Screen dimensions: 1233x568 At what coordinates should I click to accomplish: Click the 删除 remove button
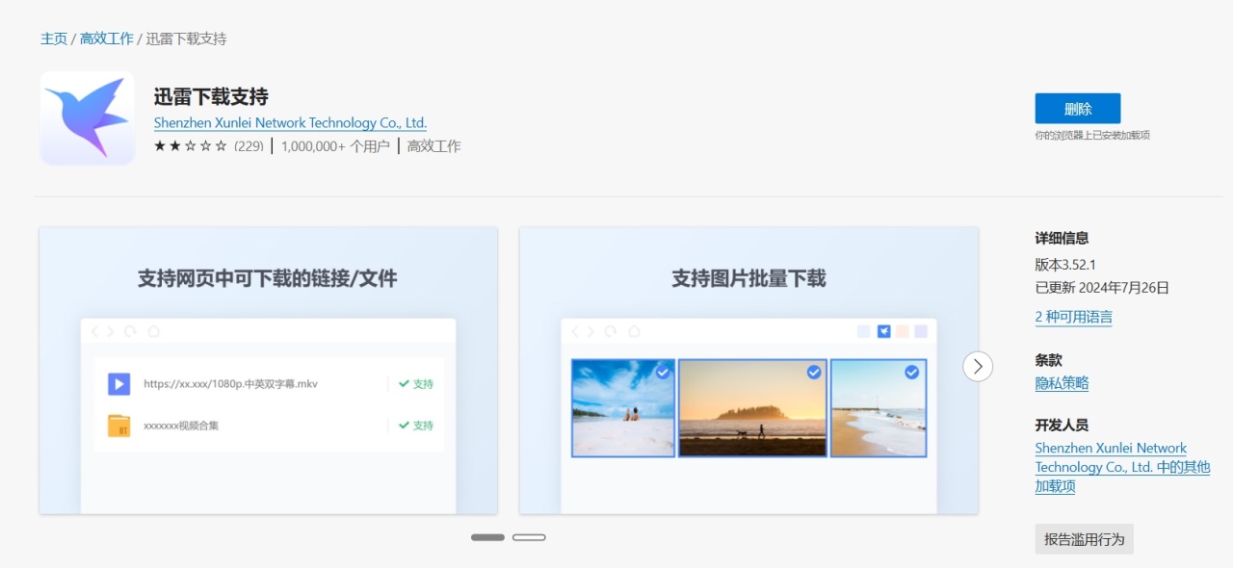tap(1078, 109)
